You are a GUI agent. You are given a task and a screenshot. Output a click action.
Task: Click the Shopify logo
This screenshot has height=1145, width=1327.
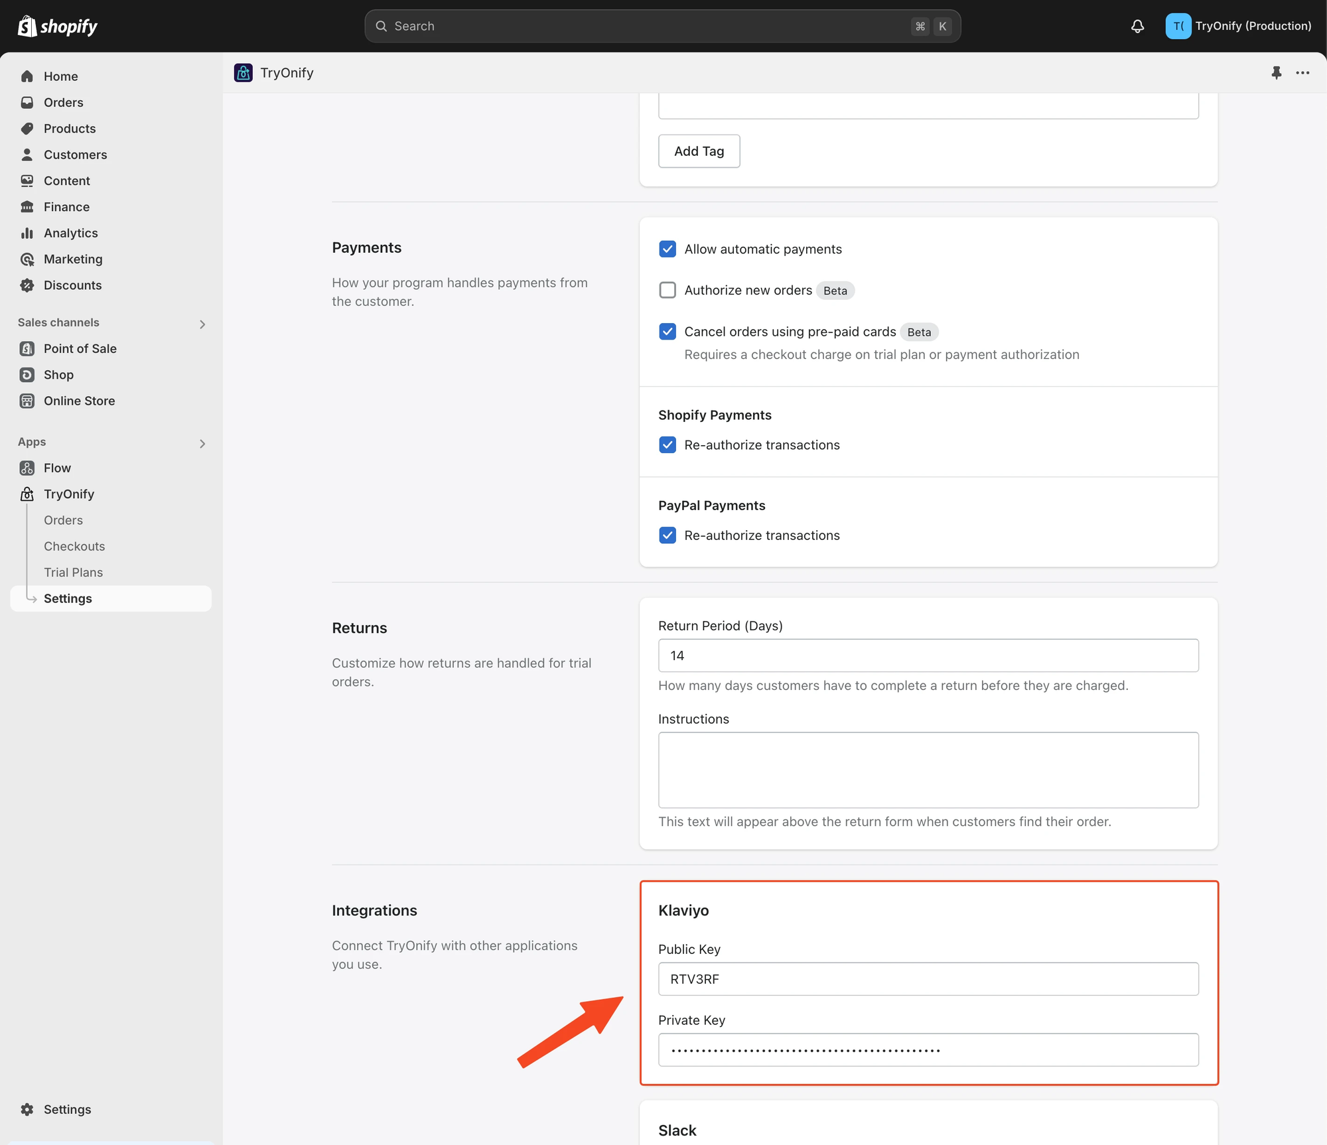[x=58, y=26]
